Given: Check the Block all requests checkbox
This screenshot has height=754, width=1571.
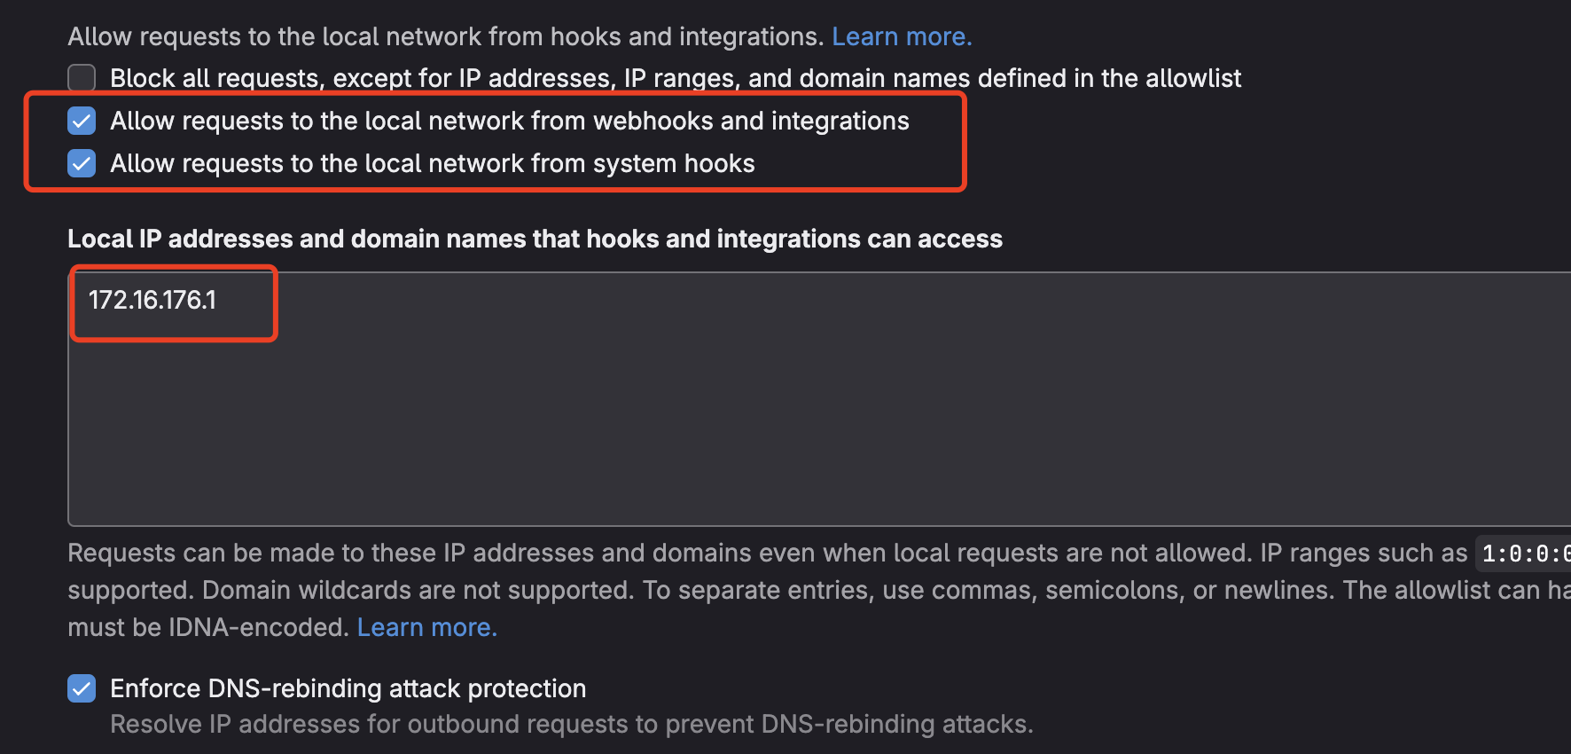Looking at the screenshot, I should pos(82,78).
